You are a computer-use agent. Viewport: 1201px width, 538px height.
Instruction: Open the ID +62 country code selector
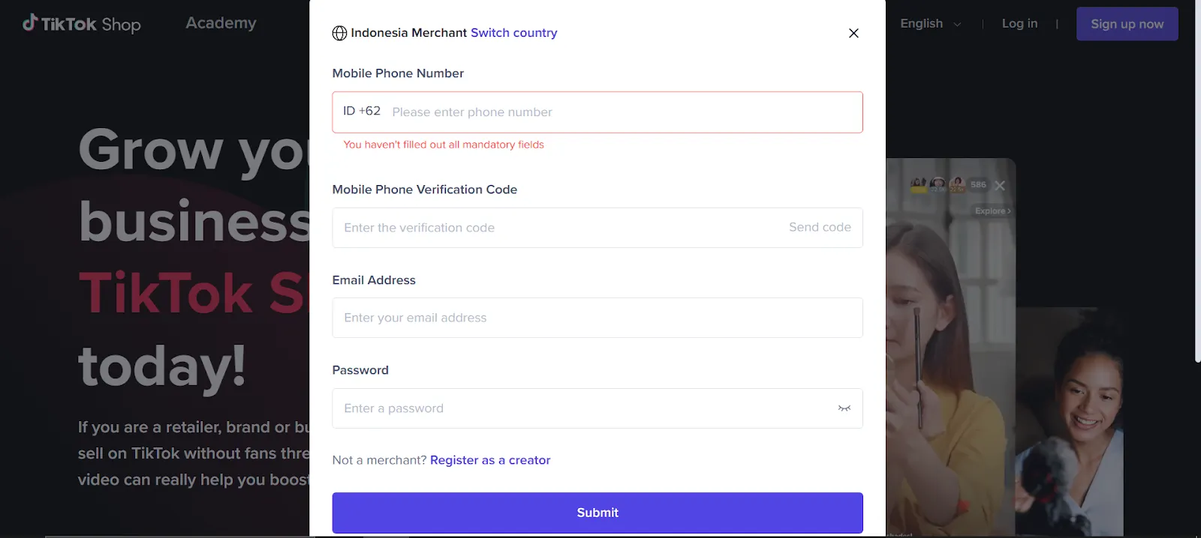[x=362, y=112]
